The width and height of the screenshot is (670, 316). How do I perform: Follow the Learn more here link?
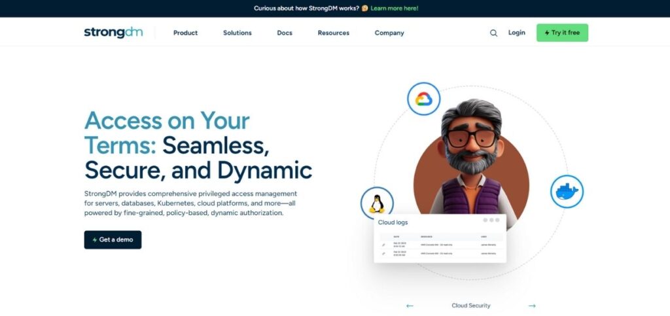click(x=395, y=8)
